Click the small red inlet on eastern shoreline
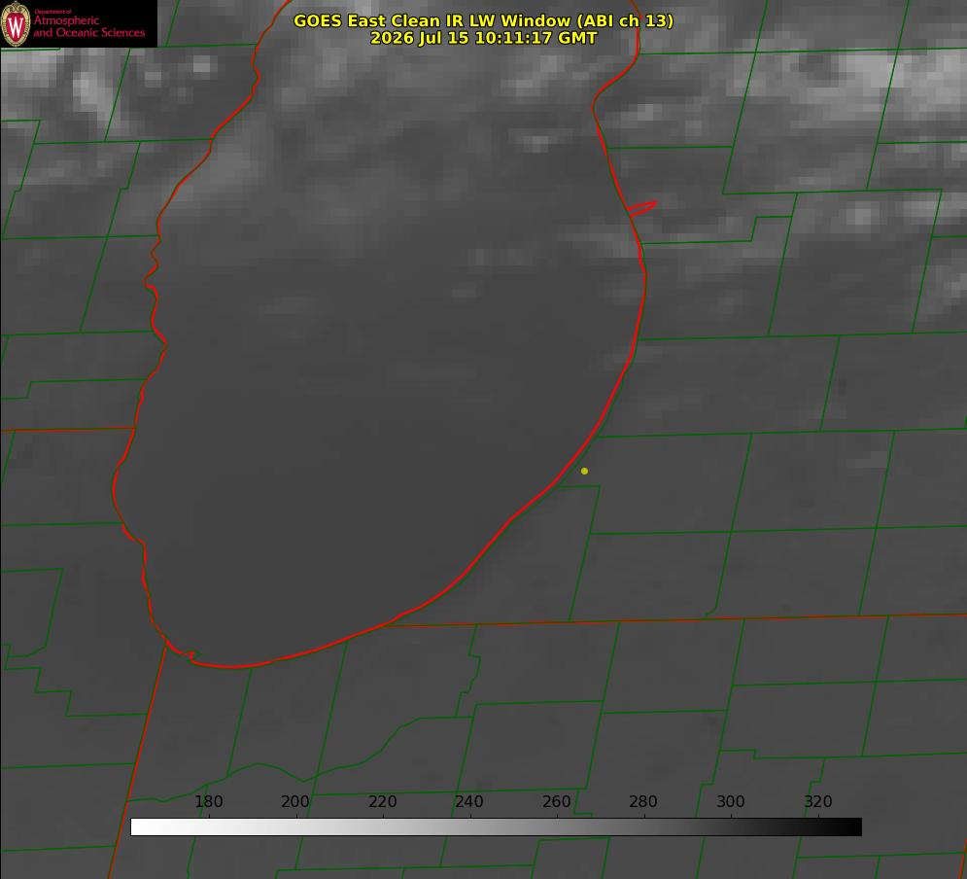Screen dimensions: 967x879 642,208
